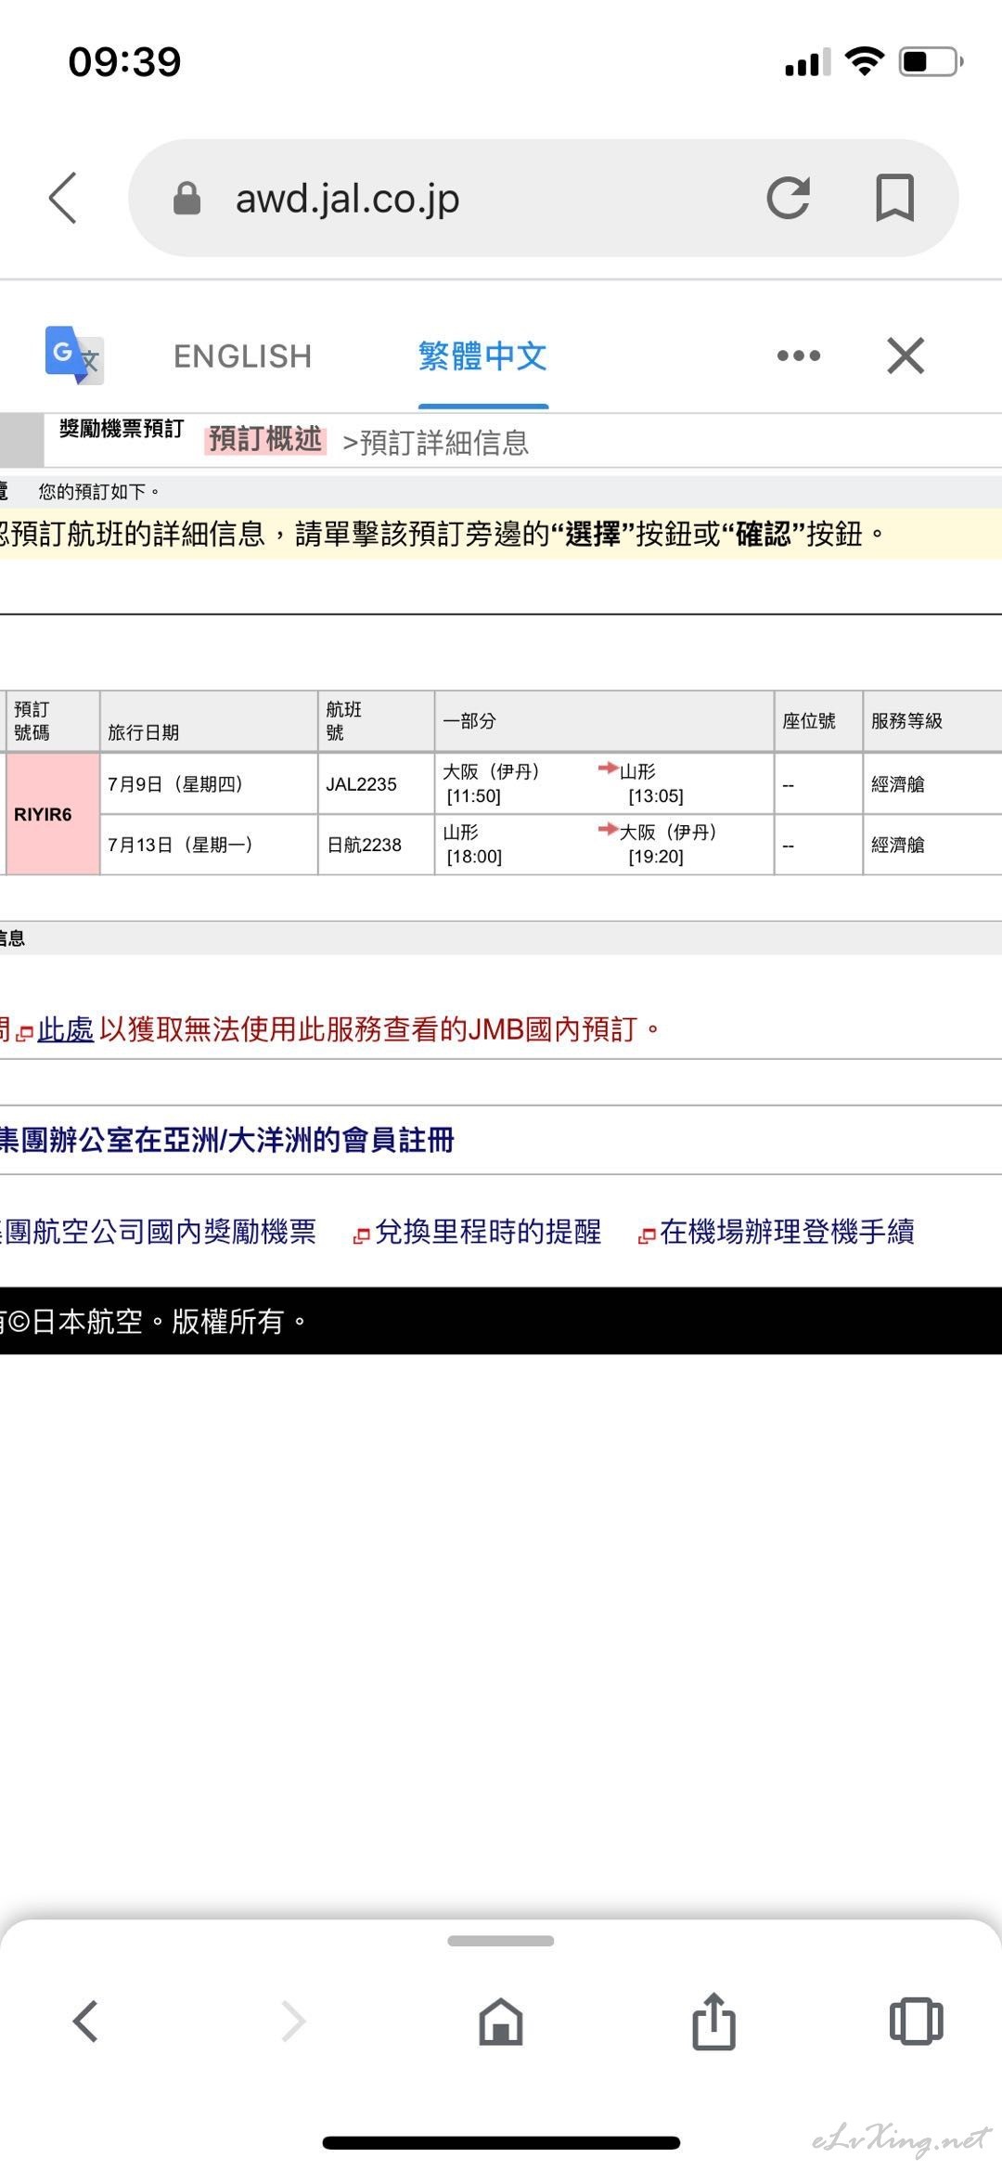This screenshot has width=1002, height=2171.
Task: Open 在機場辦理登機手續 link
Action: coord(787,1232)
